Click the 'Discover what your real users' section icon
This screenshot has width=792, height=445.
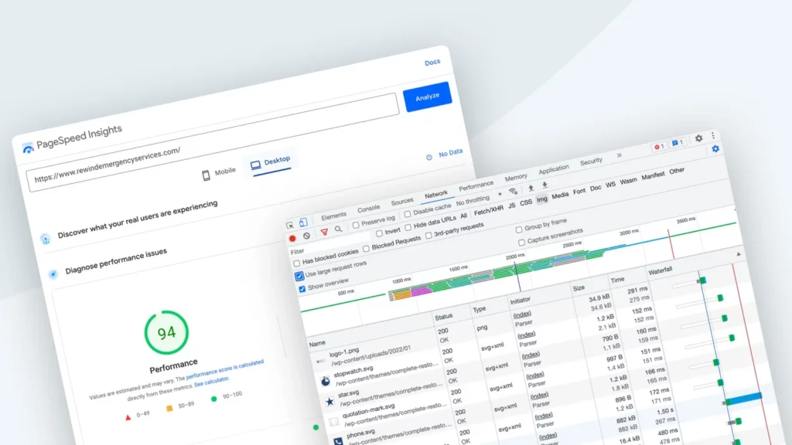[46, 239]
